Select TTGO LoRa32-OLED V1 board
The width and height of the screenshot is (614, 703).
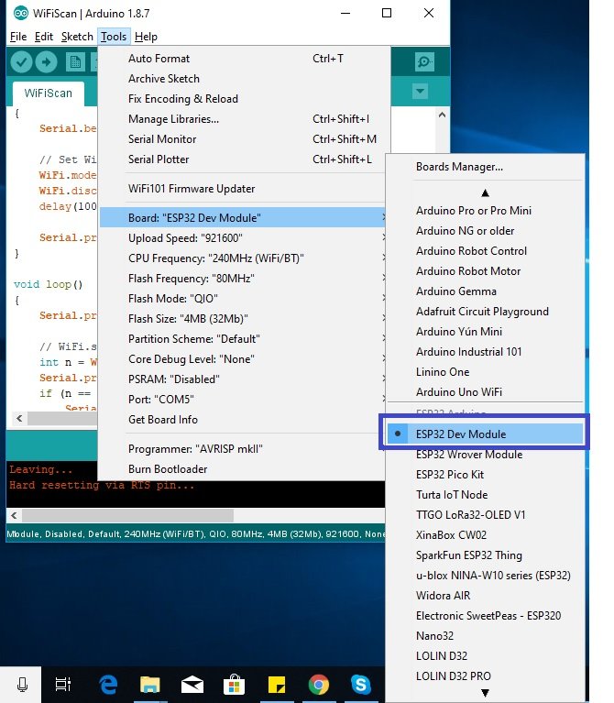point(486,515)
